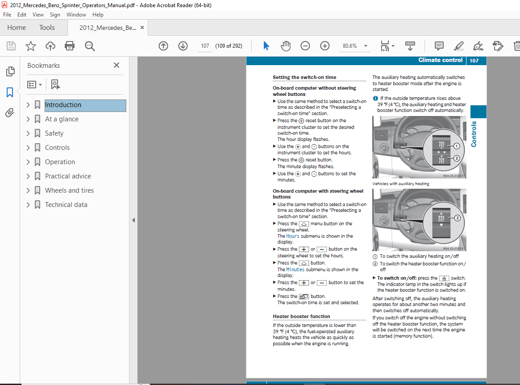Open the View menu
Viewport: 520px width, 385px height.
click(38, 14)
